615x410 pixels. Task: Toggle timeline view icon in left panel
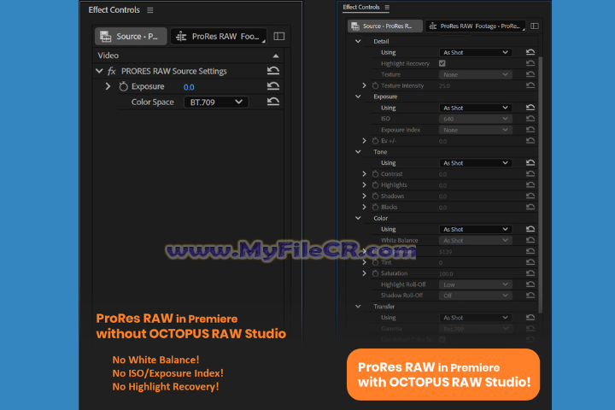[278, 37]
